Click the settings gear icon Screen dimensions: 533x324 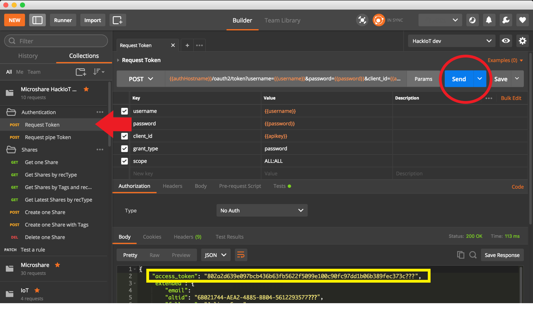tap(522, 41)
